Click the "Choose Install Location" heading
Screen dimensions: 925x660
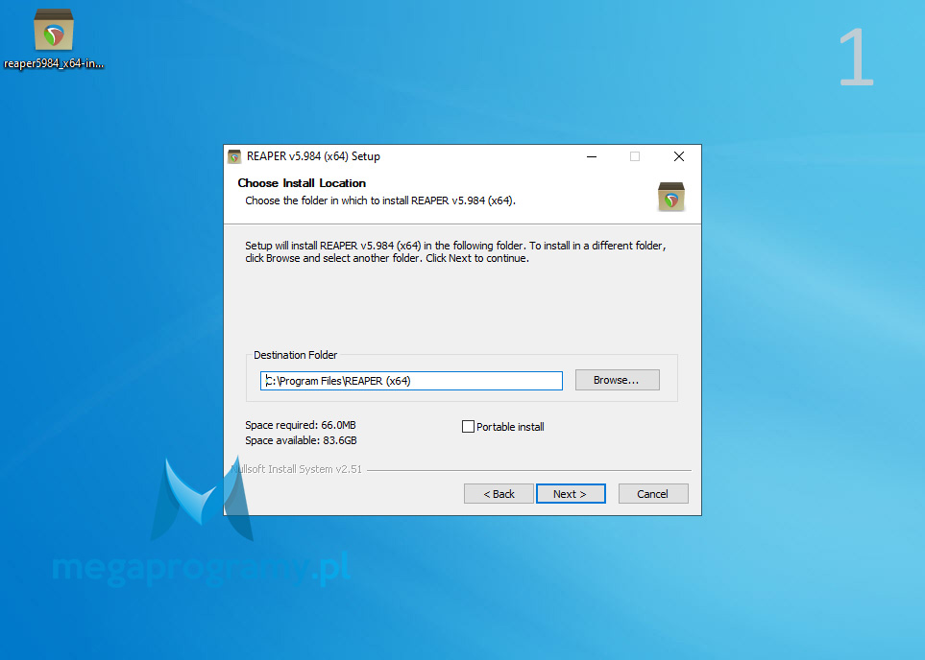[x=302, y=183]
